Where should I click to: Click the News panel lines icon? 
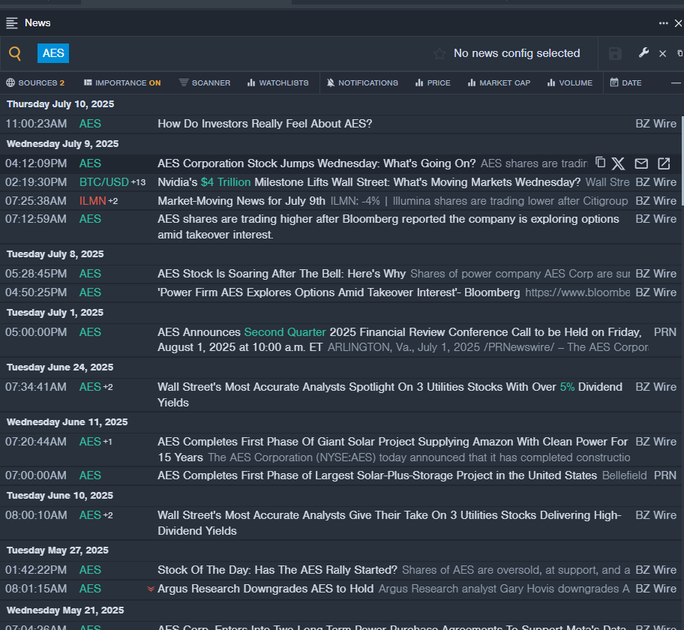12,23
